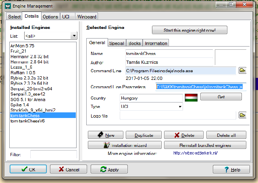The width and height of the screenshot is (258, 183).
Task: Select Hermann 2.8 32 bit engine
Action: coord(43,57)
